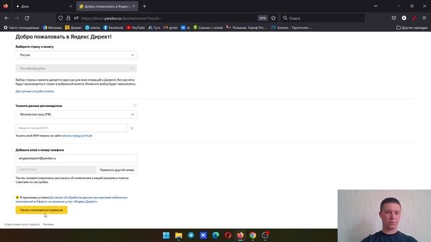This screenshot has width=431, height=242.
Task: Open the Другие закладки bookmarks folder
Action: click(411, 28)
